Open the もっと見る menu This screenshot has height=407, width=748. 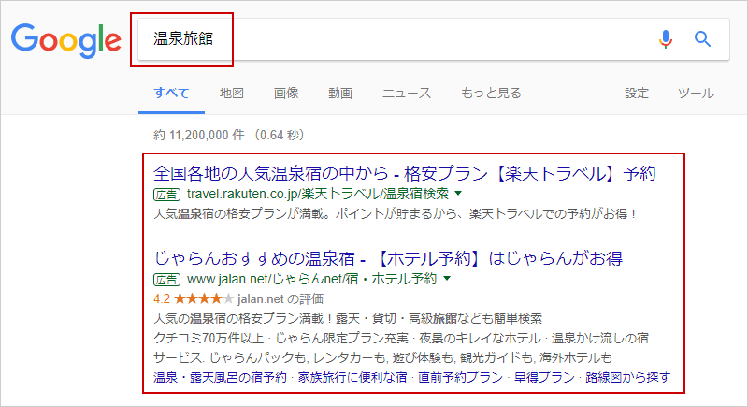[x=491, y=93]
